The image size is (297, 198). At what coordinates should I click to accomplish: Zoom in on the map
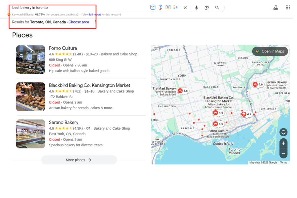pos(283,143)
